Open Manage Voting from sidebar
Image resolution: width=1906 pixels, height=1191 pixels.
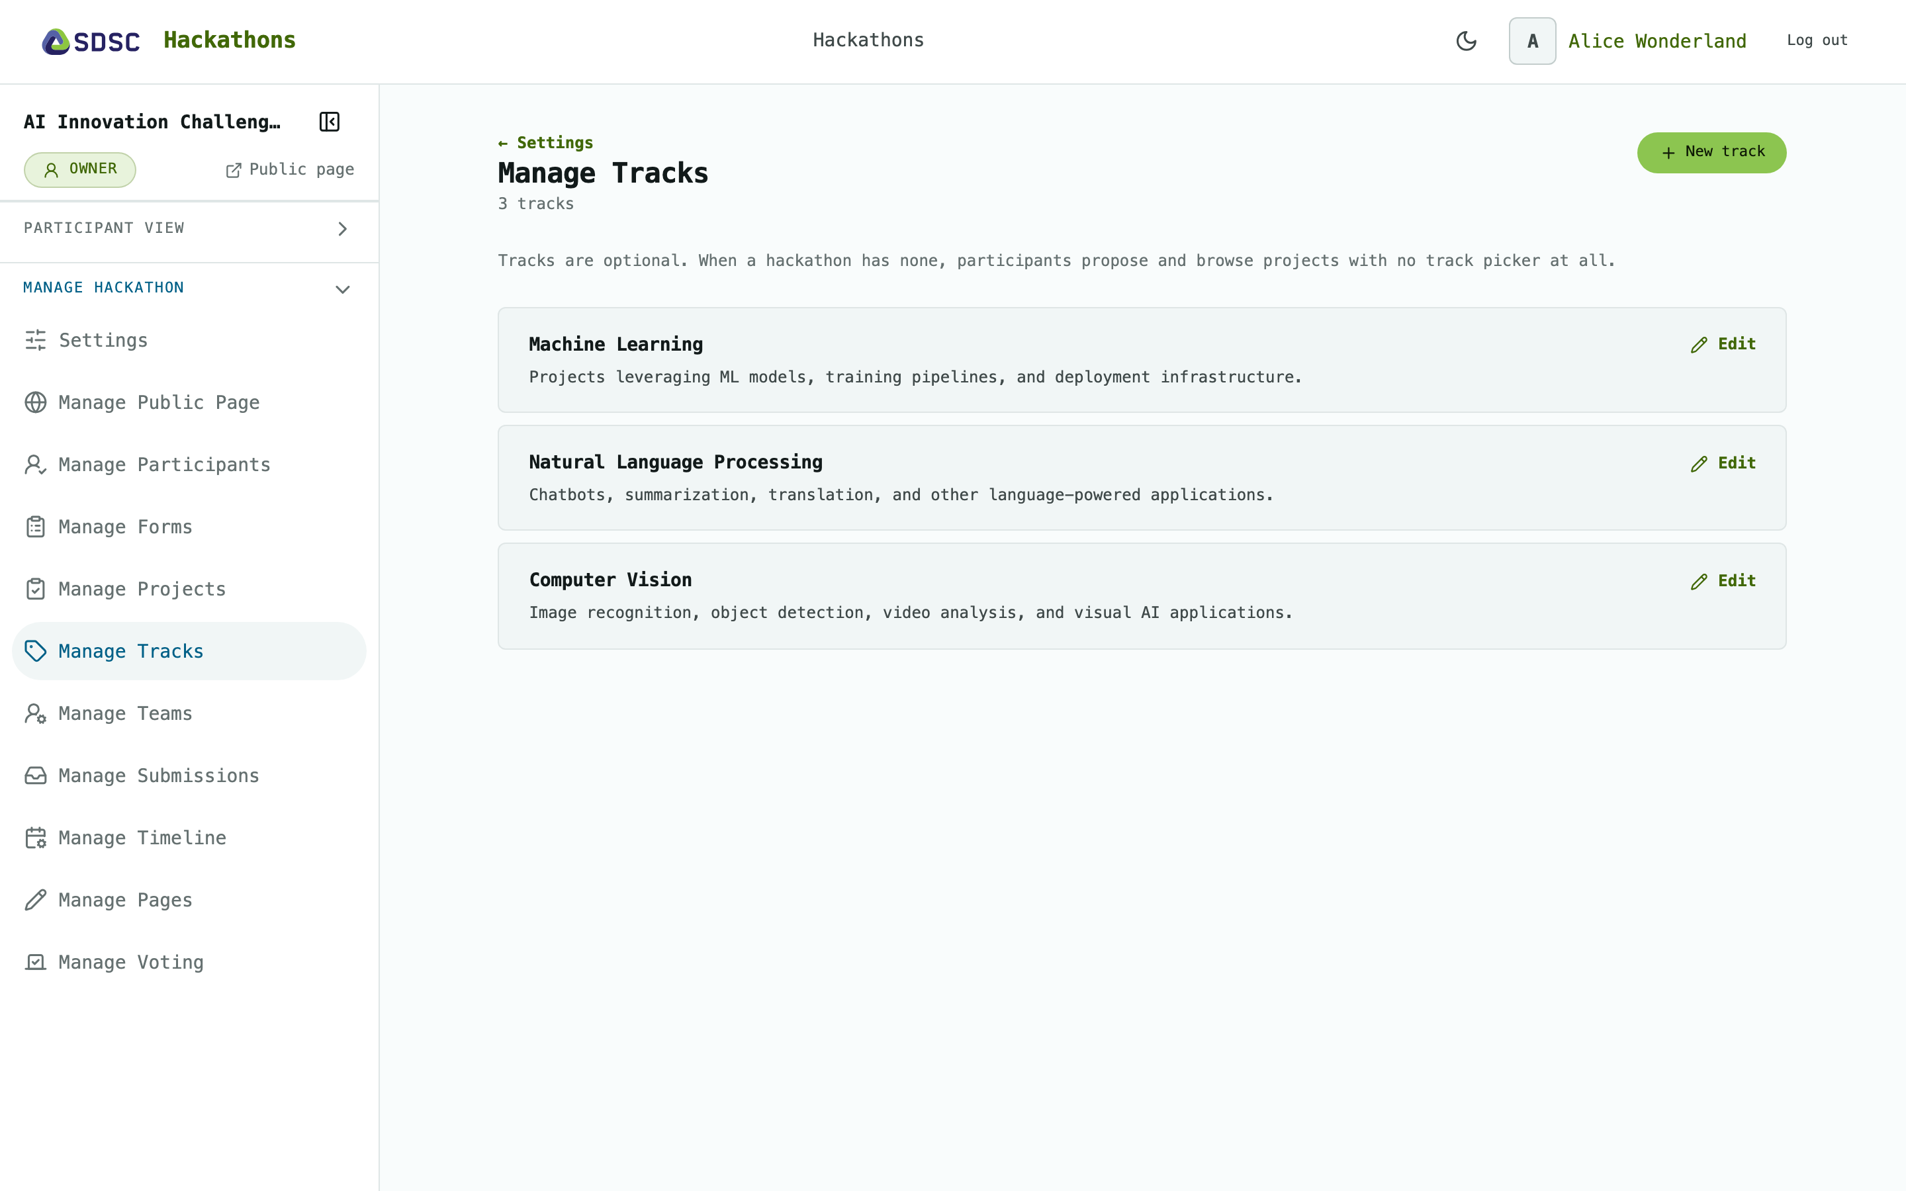(189, 963)
